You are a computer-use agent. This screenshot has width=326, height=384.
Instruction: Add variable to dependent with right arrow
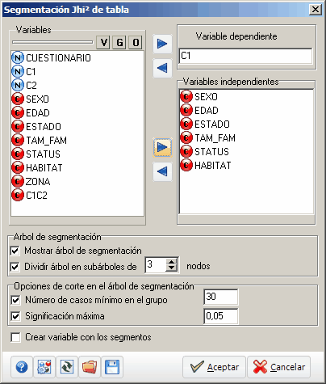[162, 44]
